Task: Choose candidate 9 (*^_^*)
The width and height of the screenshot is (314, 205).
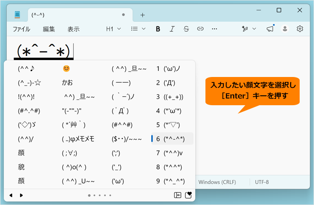Action: [x=172, y=181]
